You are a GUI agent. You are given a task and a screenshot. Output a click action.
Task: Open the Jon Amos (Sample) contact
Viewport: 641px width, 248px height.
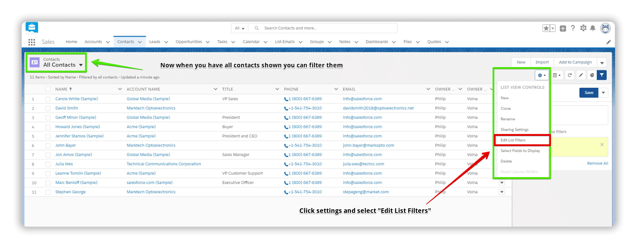pyautogui.click(x=74, y=155)
